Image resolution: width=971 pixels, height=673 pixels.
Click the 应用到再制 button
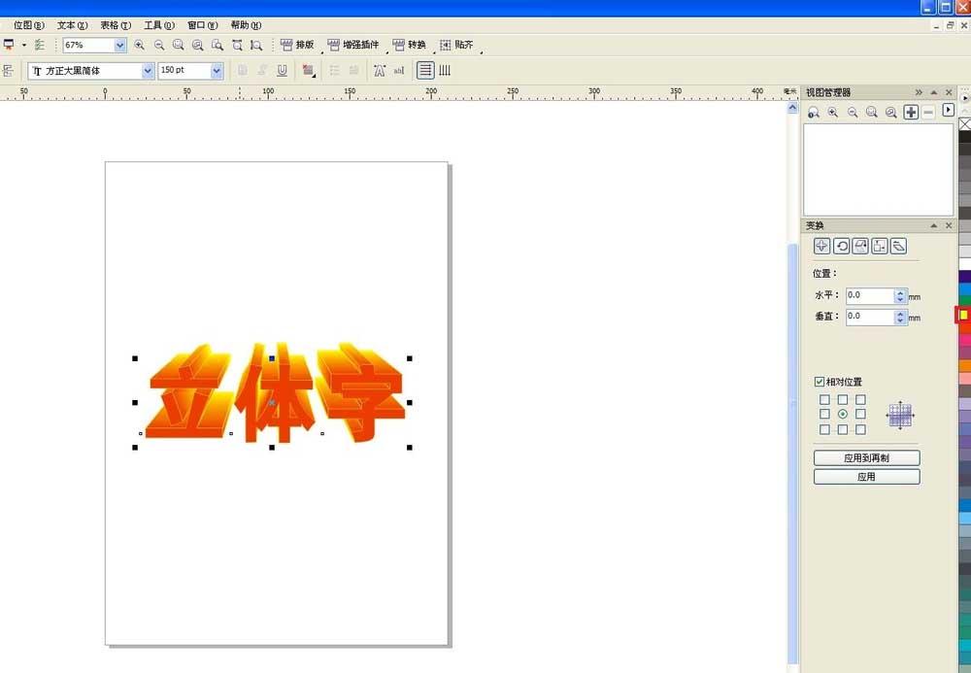[x=866, y=458]
